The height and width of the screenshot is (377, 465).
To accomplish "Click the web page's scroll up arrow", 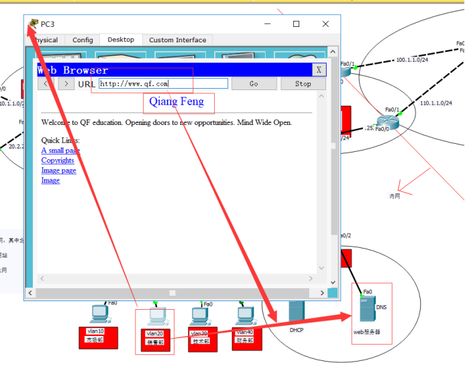I will (321, 96).
